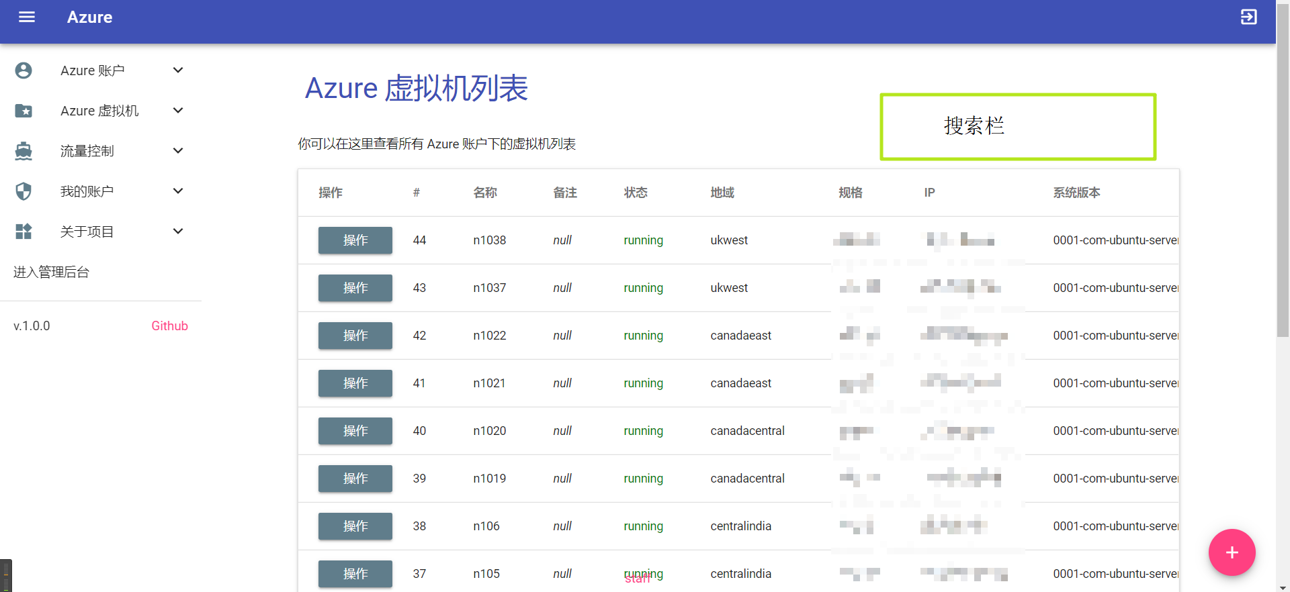The height and width of the screenshot is (592, 1290).
Task: Open the 我的账户 menu item
Action: point(101,191)
